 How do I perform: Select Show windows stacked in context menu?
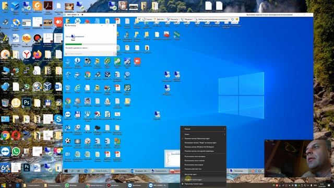(x=203, y=161)
